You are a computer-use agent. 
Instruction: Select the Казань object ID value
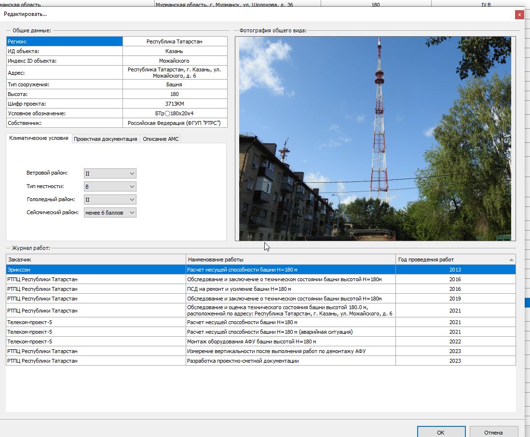pos(175,51)
